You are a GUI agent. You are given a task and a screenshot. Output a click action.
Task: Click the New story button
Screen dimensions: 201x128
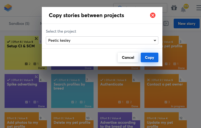point(187,24)
